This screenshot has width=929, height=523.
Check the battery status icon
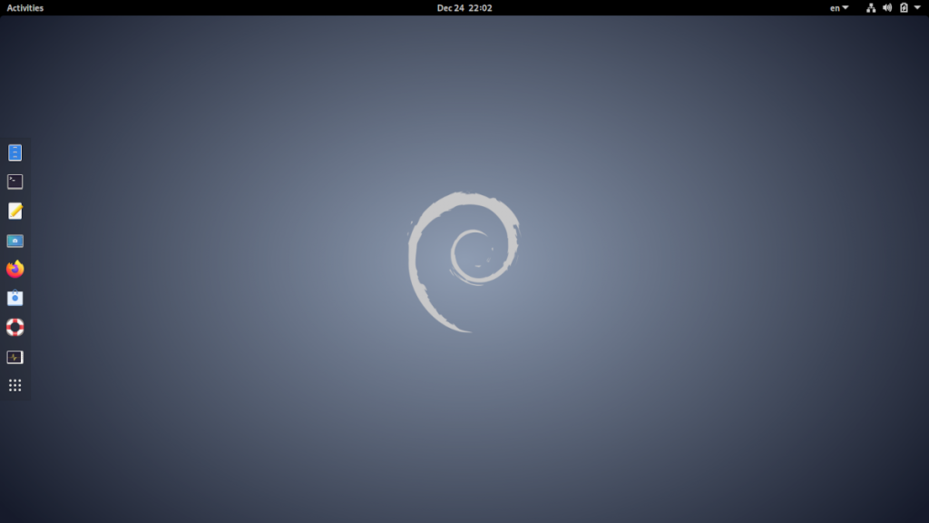(x=905, y=7)
